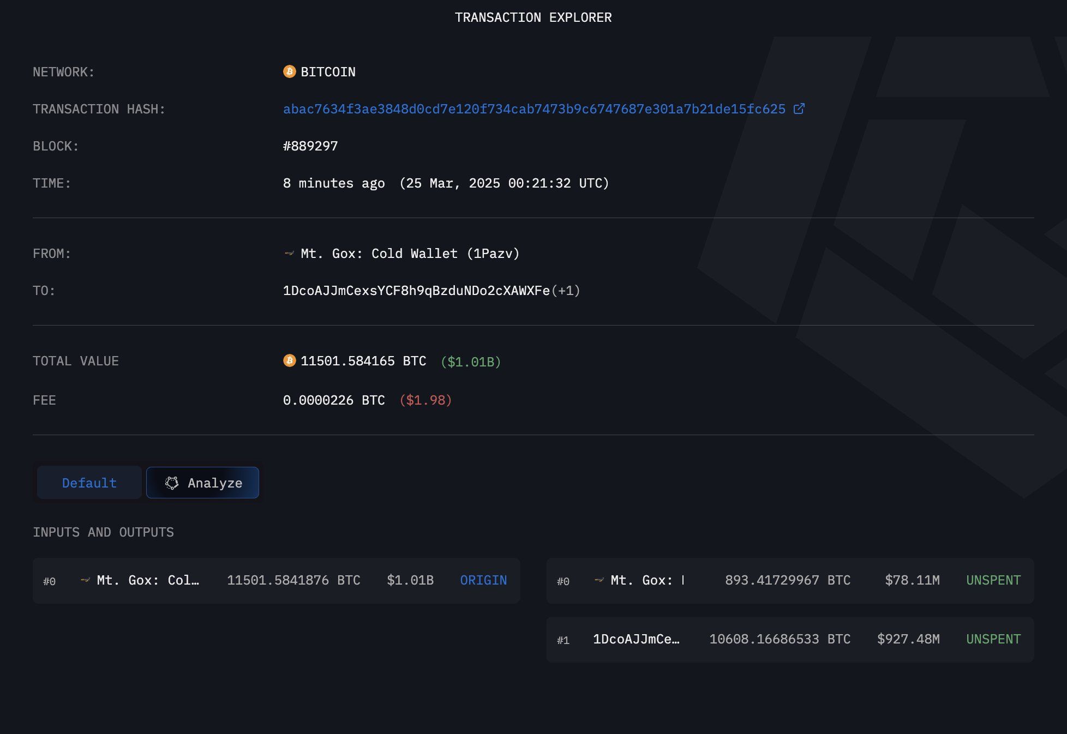Open the transaction hash link

533,109
